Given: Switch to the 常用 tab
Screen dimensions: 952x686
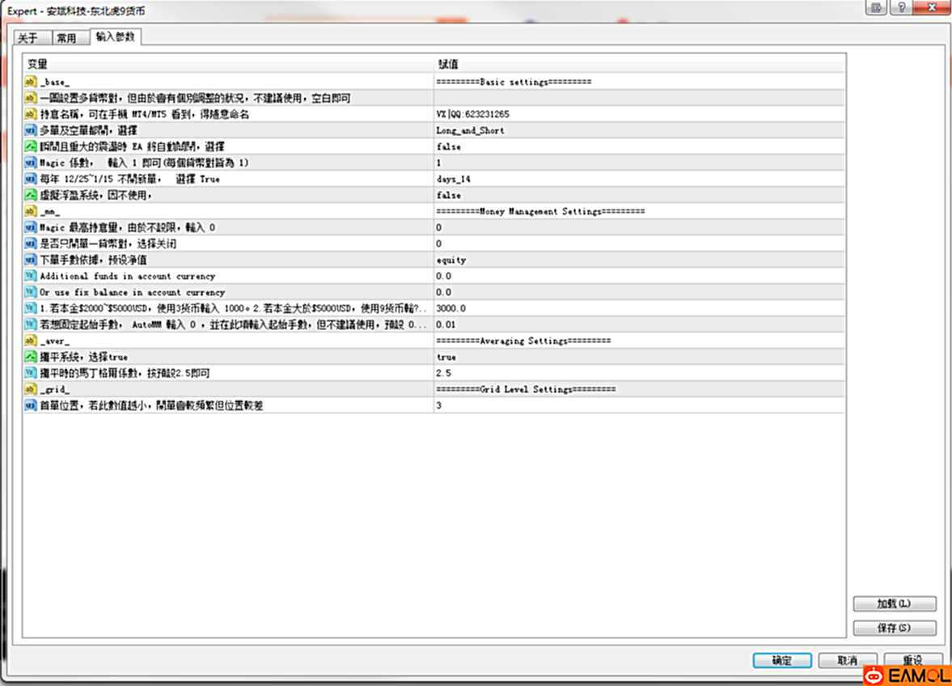Looking at the screenshot, I should tap(67, 38).
